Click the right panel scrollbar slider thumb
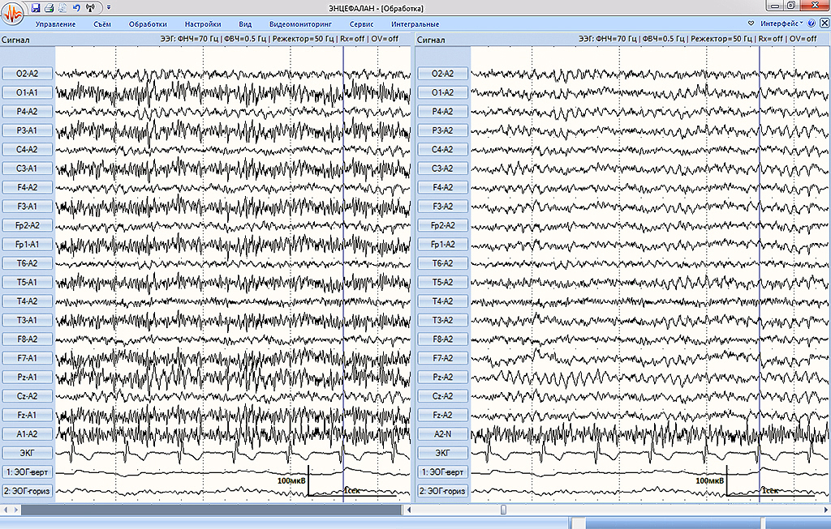The height and width of the screenshot is (529, 831). tap(503, 510)
